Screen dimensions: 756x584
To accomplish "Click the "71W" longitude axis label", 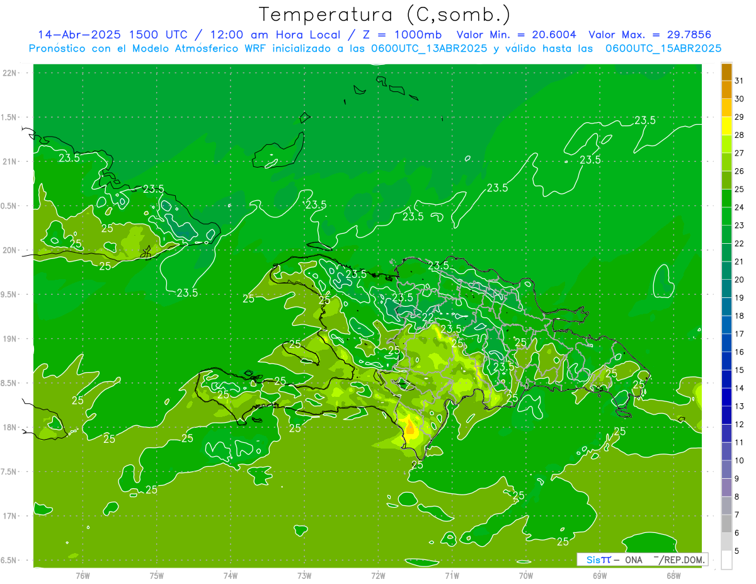I will (x=452, y=575).
